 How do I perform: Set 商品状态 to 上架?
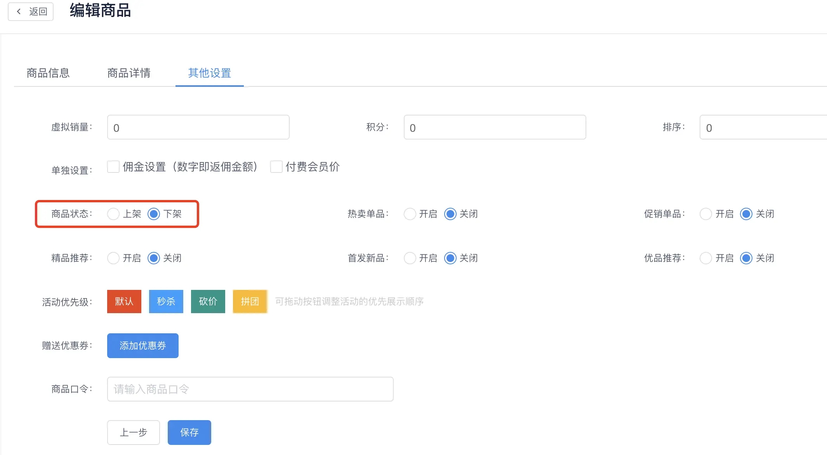click(x=113, y=214)
